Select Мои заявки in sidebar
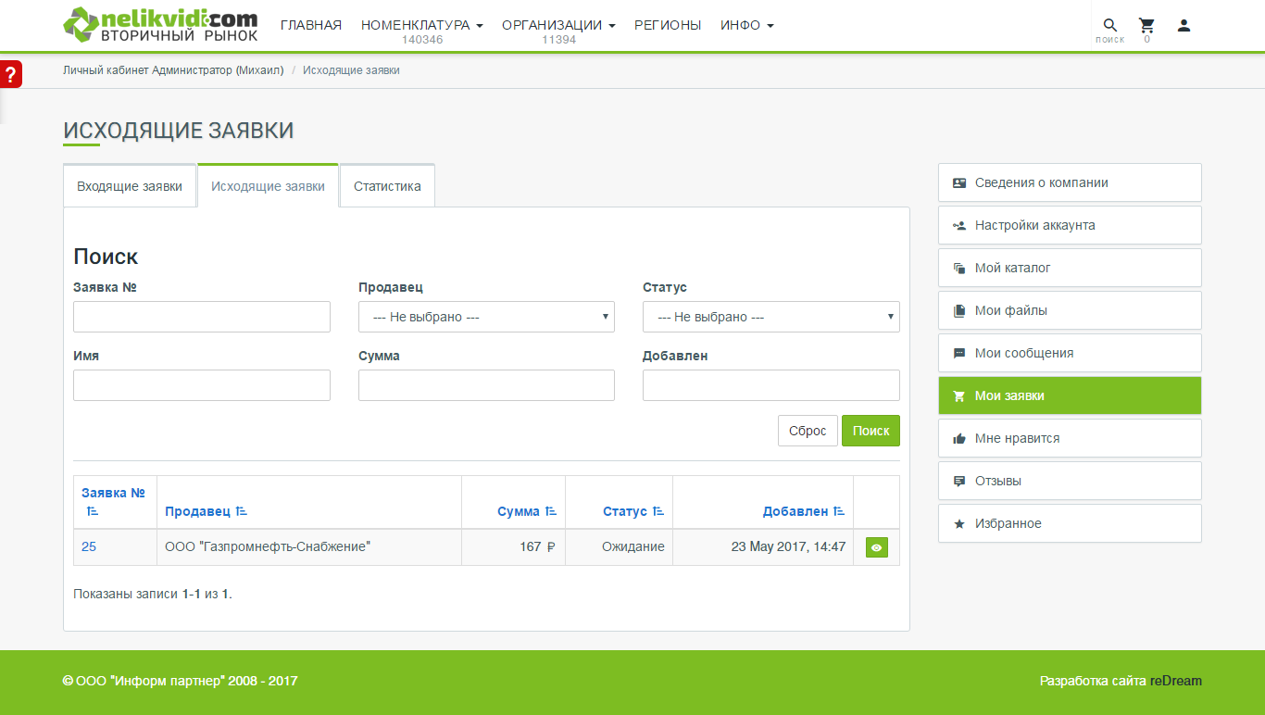The width and height of the screenshot is (1265, 715). tap(1070, 395)
